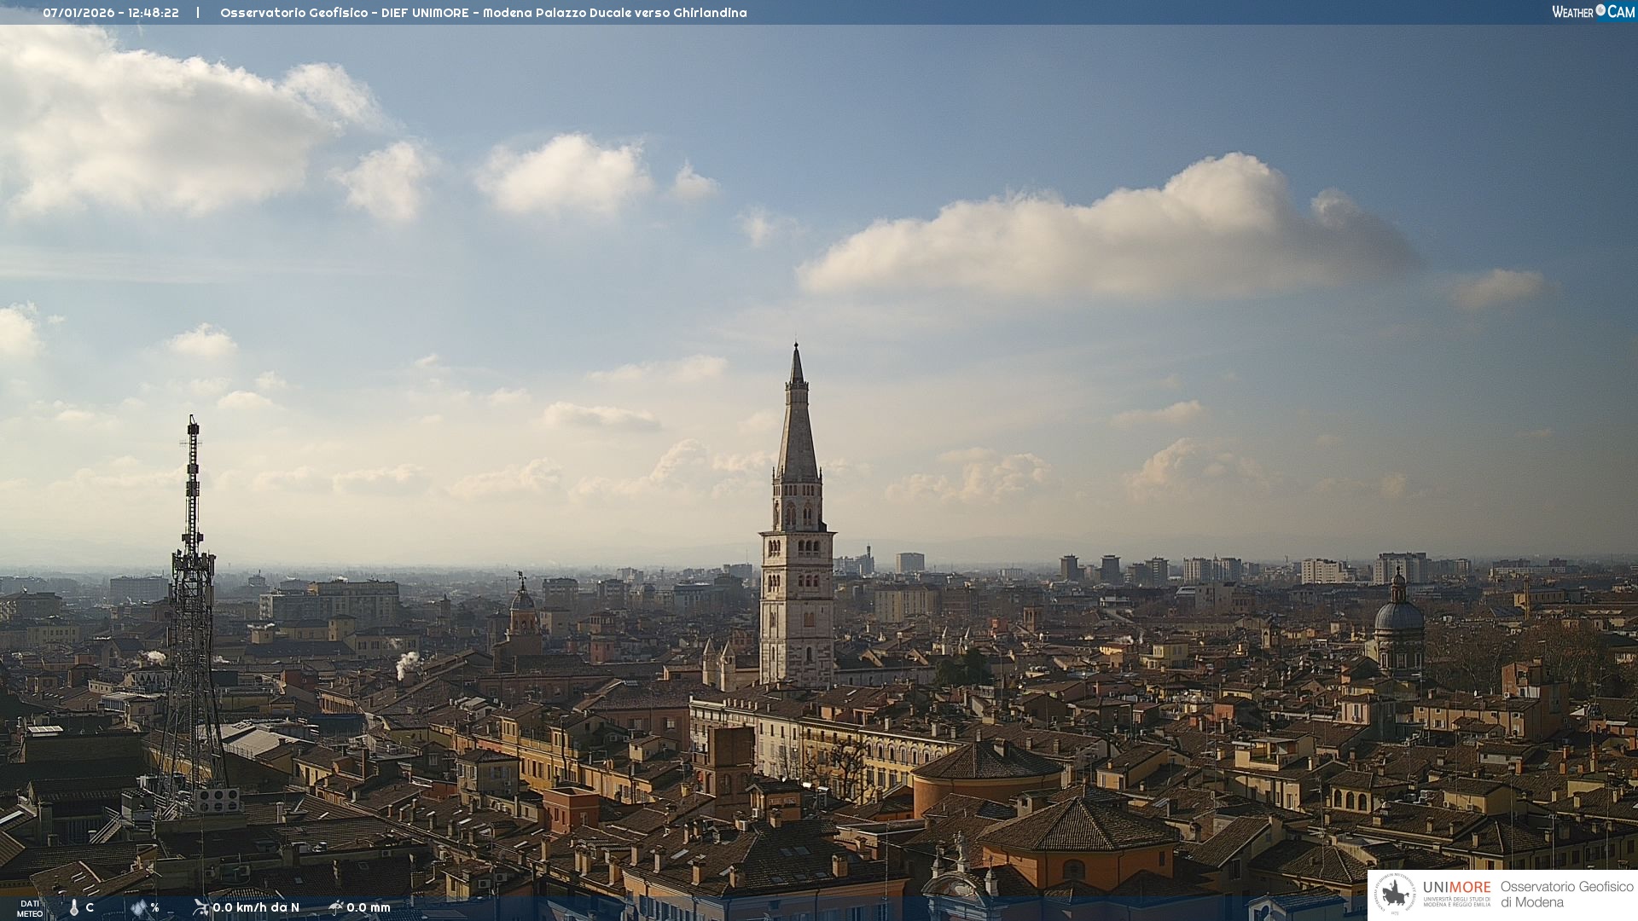The height and width of the screenshot is (921, 1638).
Task: Click the 0.0 mm rainfall reading
Action: [x=369, y=907]
